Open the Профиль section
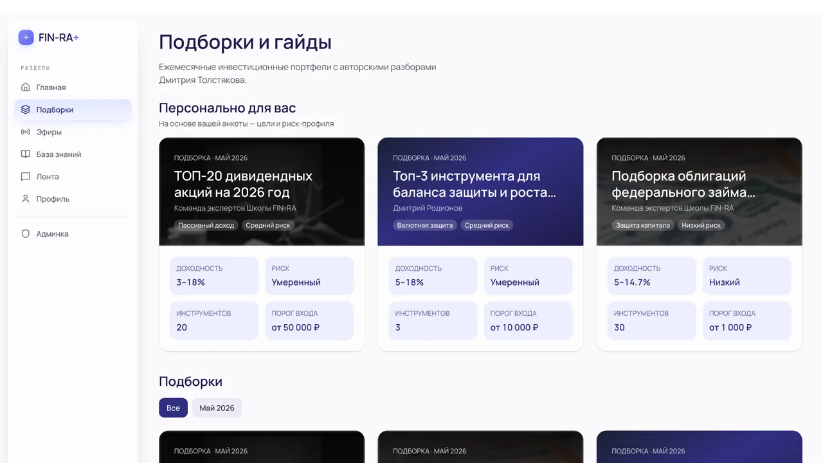Viewport: 823px width, 463px height. tap(73, 199)
